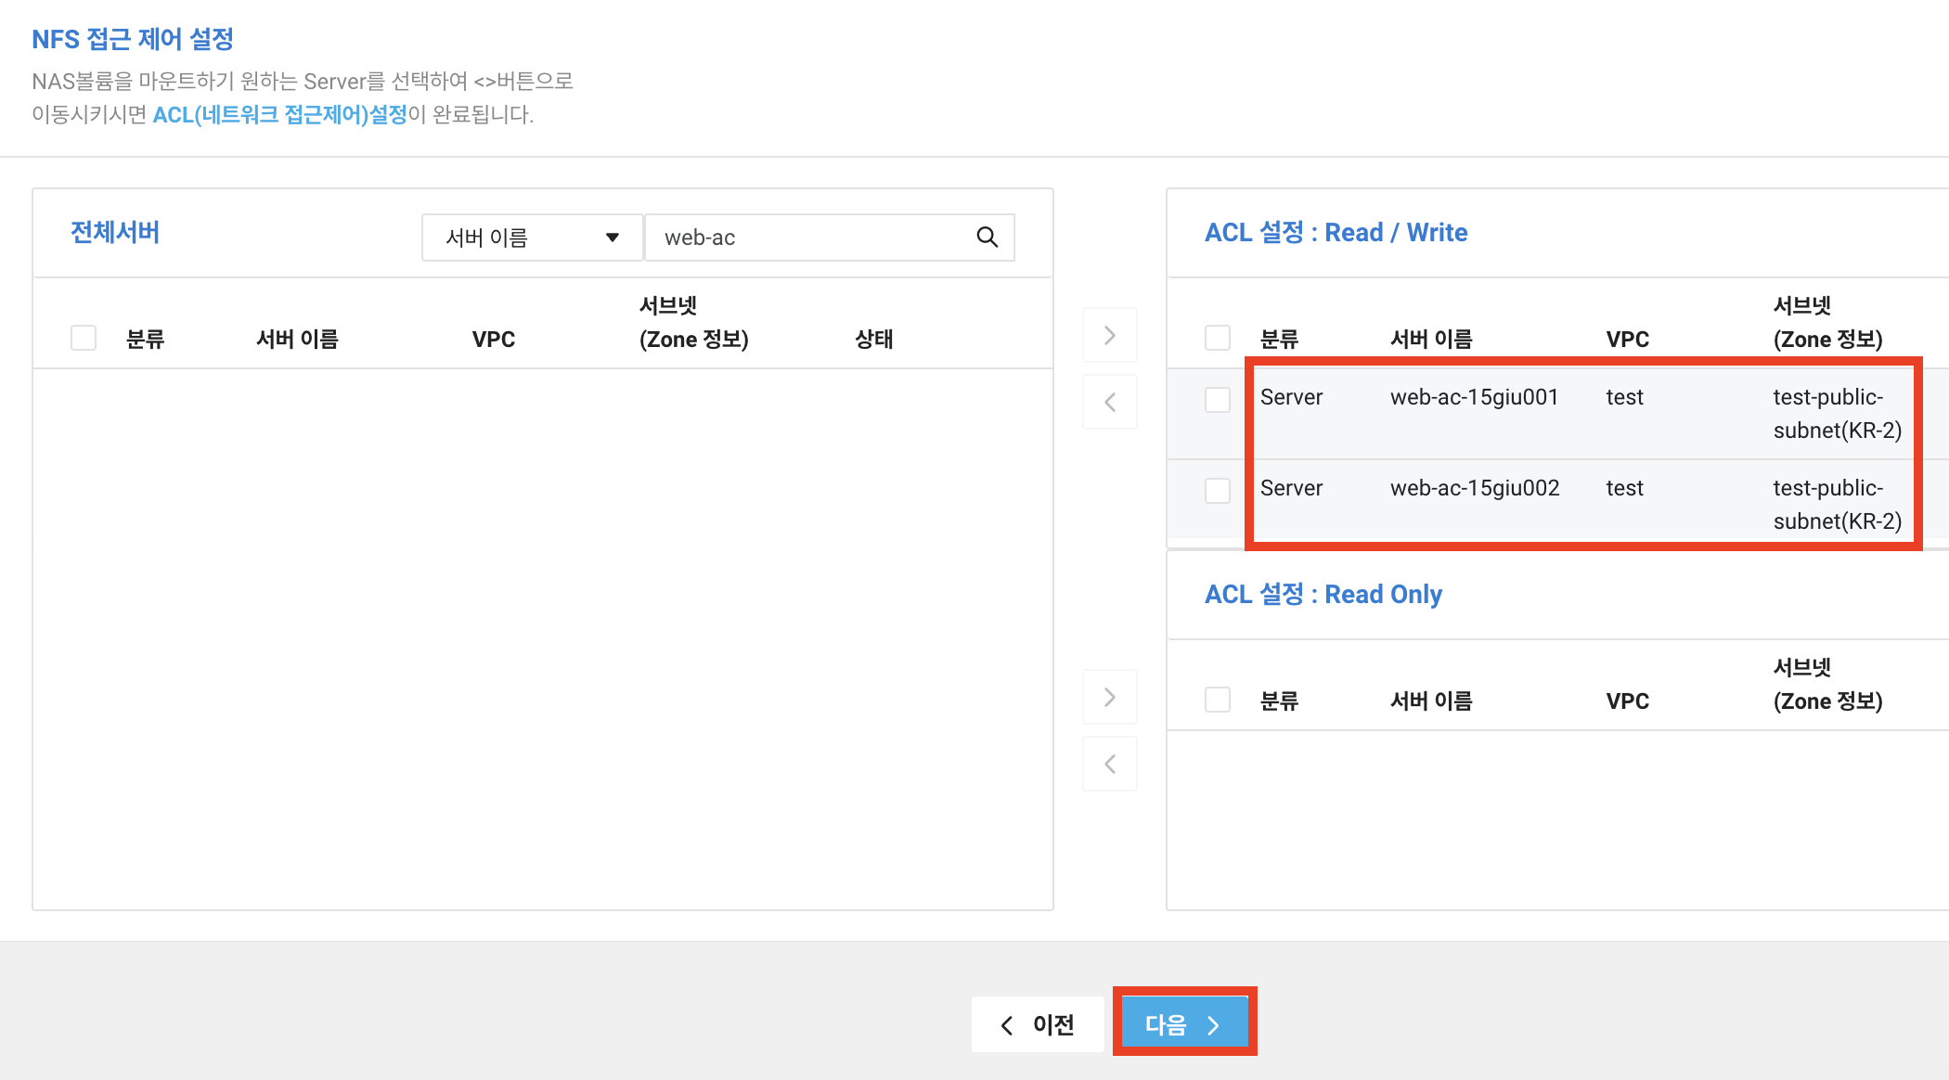This screenshot has height=1080, width=1949.
Task: Click the 다음 next button
Action: point(1183,1023)
